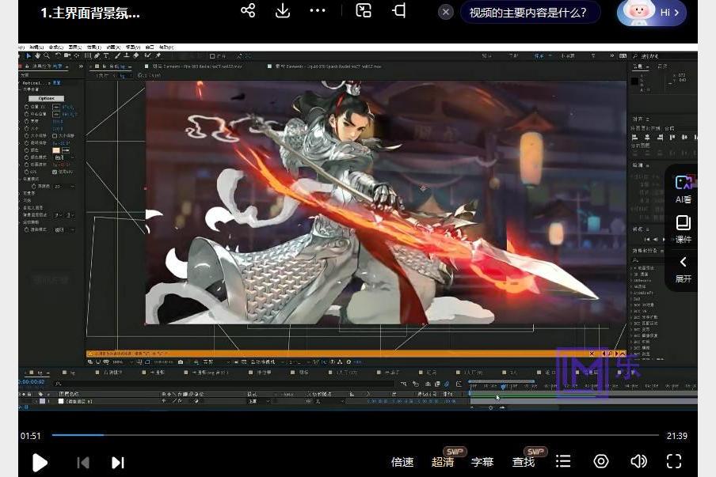Viewport: 716px width, 477px height.
Task: Toggle the stopwatch for the 位置 XY property
Action: pyautogui.click(x=26, y=107)
